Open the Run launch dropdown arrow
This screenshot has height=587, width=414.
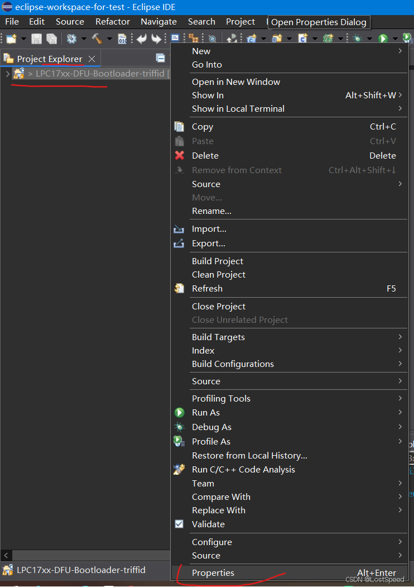click(395, 39)
